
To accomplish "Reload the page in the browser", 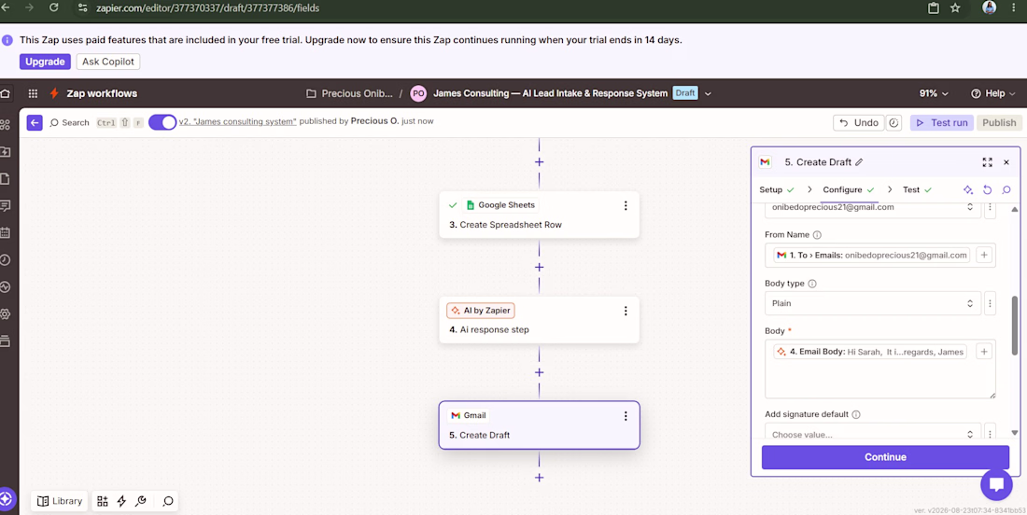I will coord(54,7).
